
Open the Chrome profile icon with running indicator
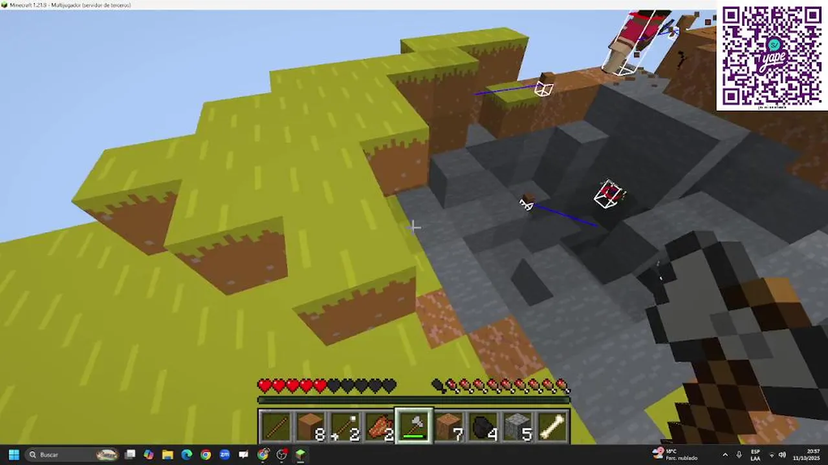coord(263,455)
